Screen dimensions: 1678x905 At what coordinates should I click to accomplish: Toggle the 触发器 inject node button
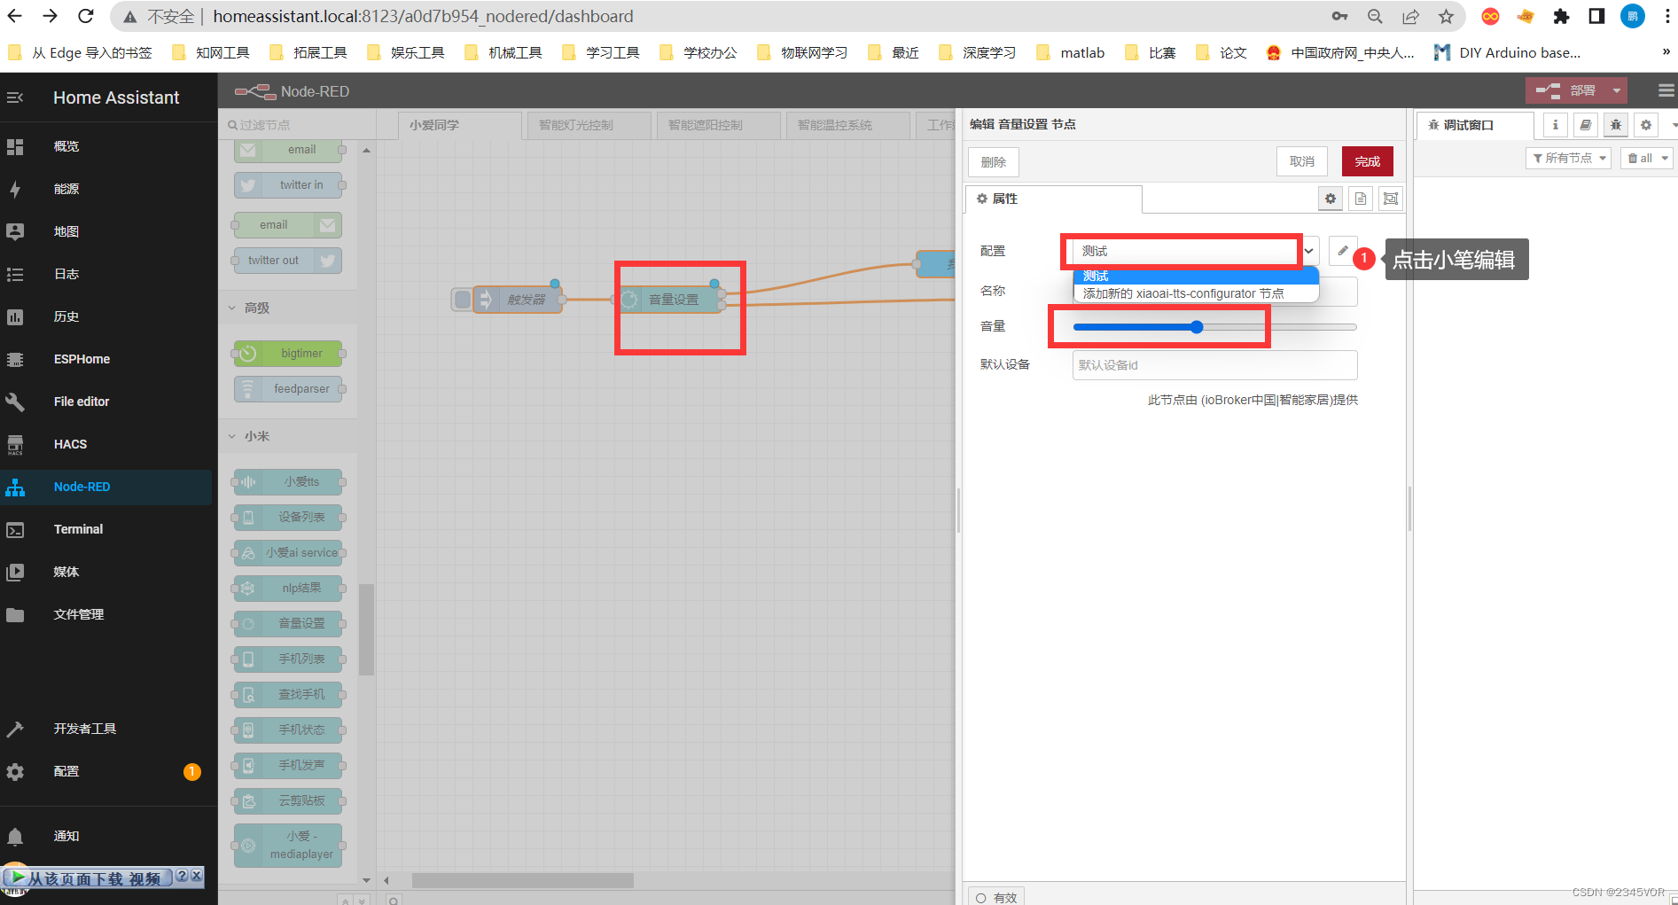click(463, 300)
